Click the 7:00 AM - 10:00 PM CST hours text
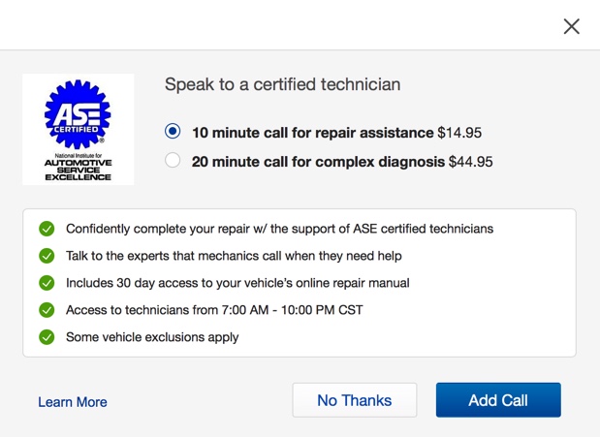600x437 pixels. (x=292, y=310)
